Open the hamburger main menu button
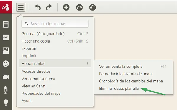 pyautogui.click(x=21, y=7)
